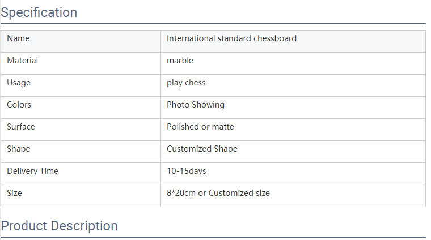The height and width of the screenshot is (240, 431).
Task: Select the Delivery Time label
Action: coord(32,171)
